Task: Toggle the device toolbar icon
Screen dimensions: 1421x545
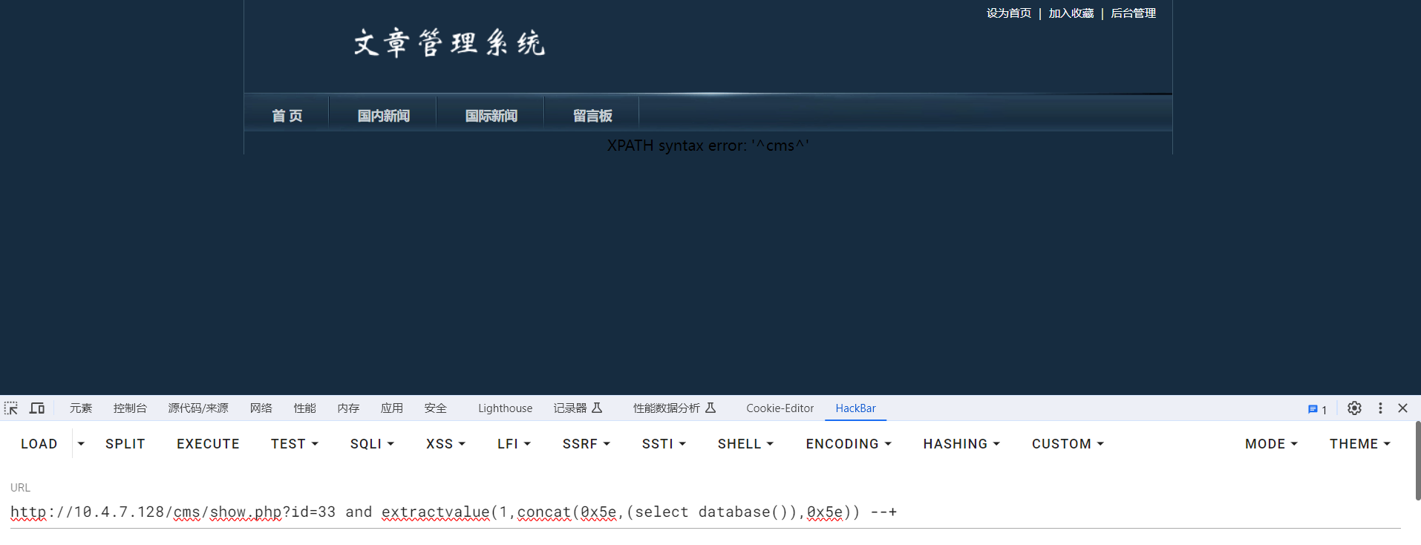Action: [37, 408]
